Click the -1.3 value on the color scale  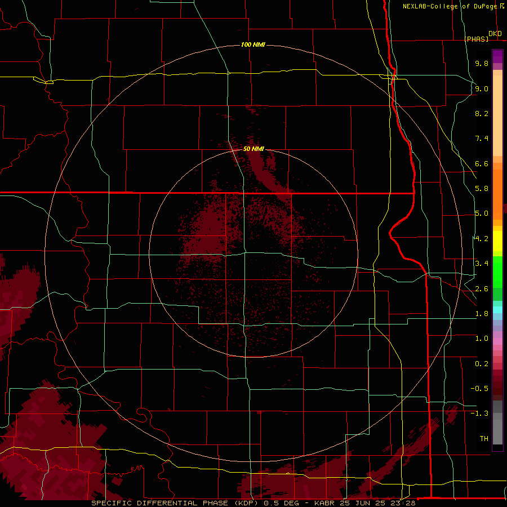click(x=479, y=413)
